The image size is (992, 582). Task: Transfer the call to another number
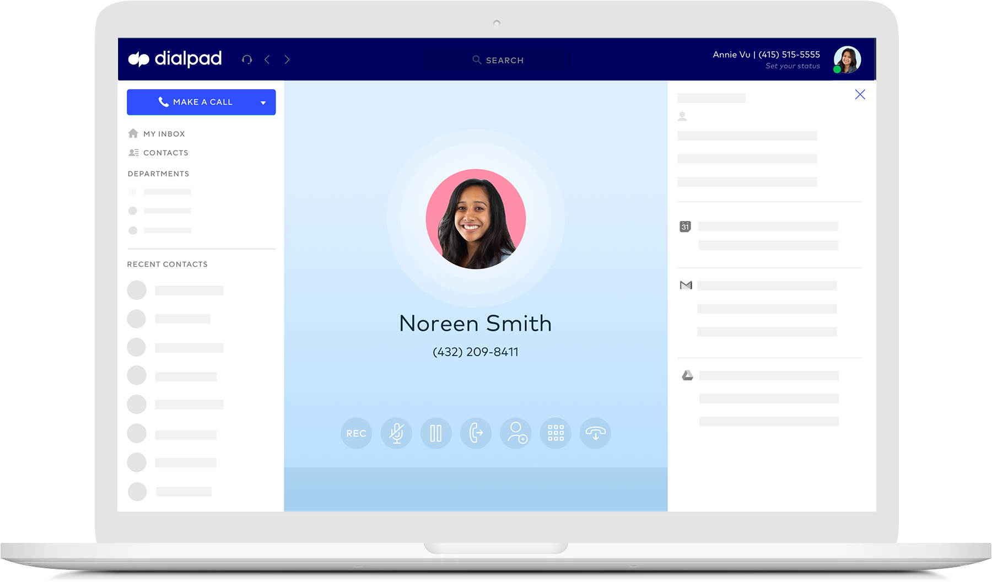[x=476, y=433]
